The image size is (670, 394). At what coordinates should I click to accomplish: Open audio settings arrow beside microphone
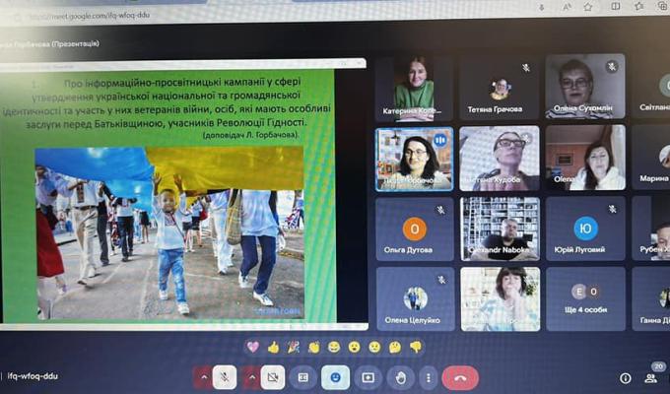(x=203, y=377)
